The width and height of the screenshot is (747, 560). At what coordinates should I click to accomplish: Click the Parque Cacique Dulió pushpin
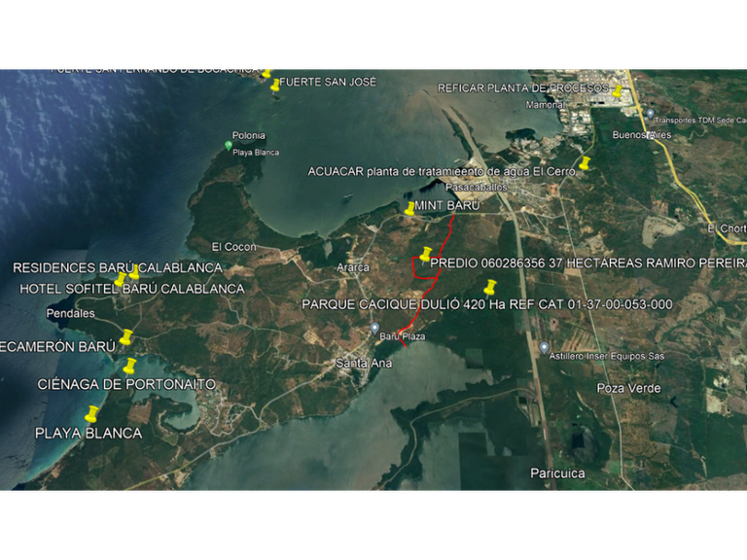[490, 288]
